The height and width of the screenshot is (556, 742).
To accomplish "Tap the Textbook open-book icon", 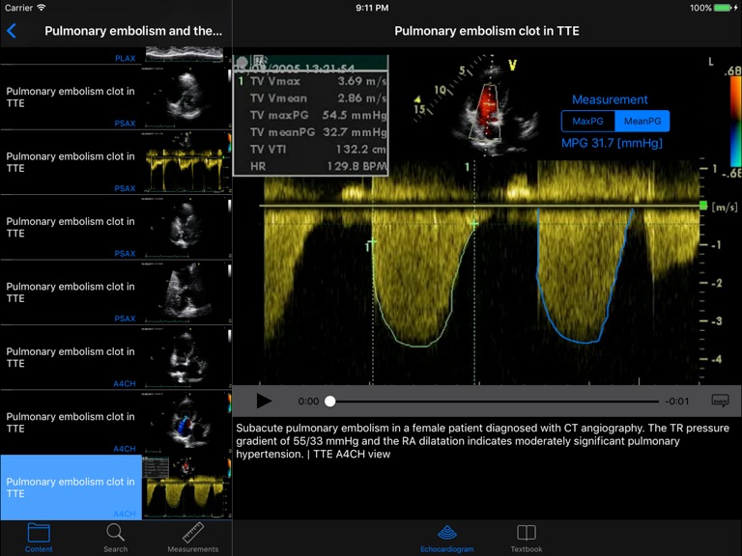I will (x=527, y=533).
